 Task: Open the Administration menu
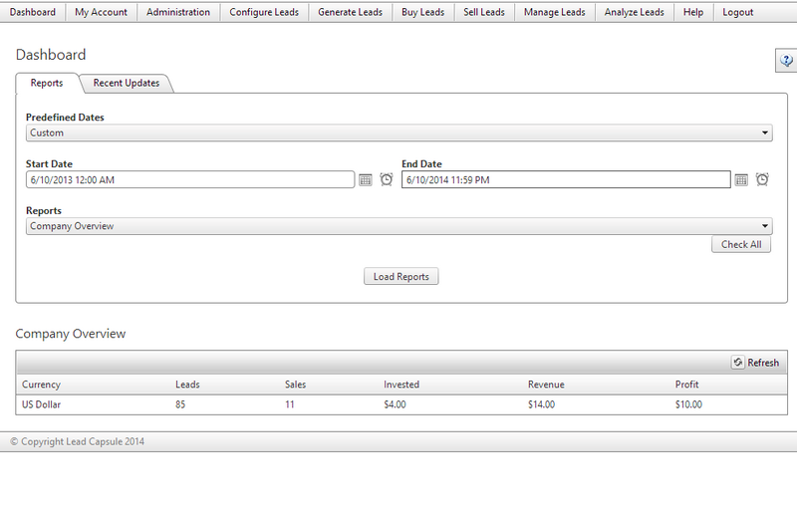[x=178, y=12]
